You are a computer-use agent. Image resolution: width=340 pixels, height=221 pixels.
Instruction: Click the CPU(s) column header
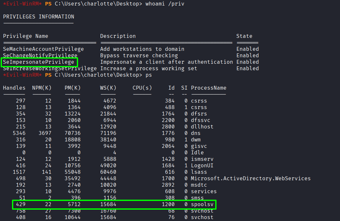tap(142, 88)
